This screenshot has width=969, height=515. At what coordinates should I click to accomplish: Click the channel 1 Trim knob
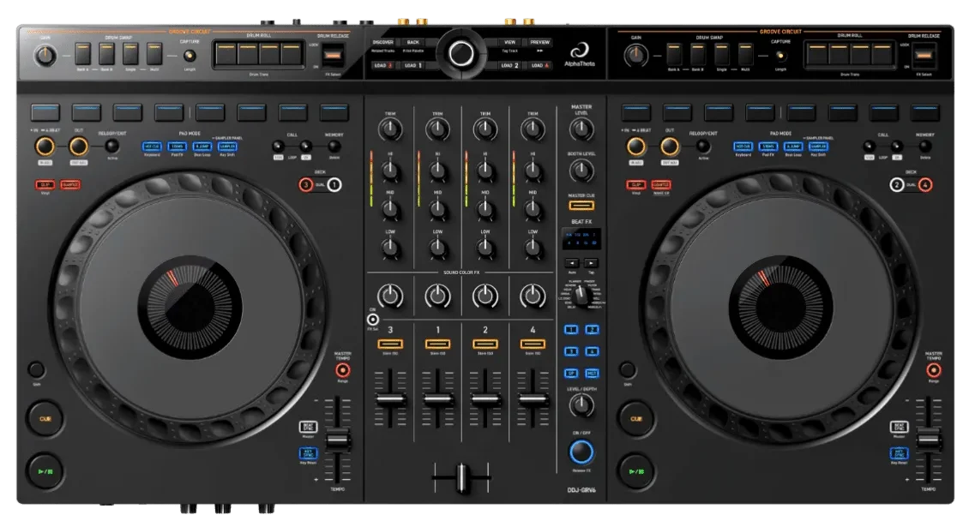coord(437,129)
